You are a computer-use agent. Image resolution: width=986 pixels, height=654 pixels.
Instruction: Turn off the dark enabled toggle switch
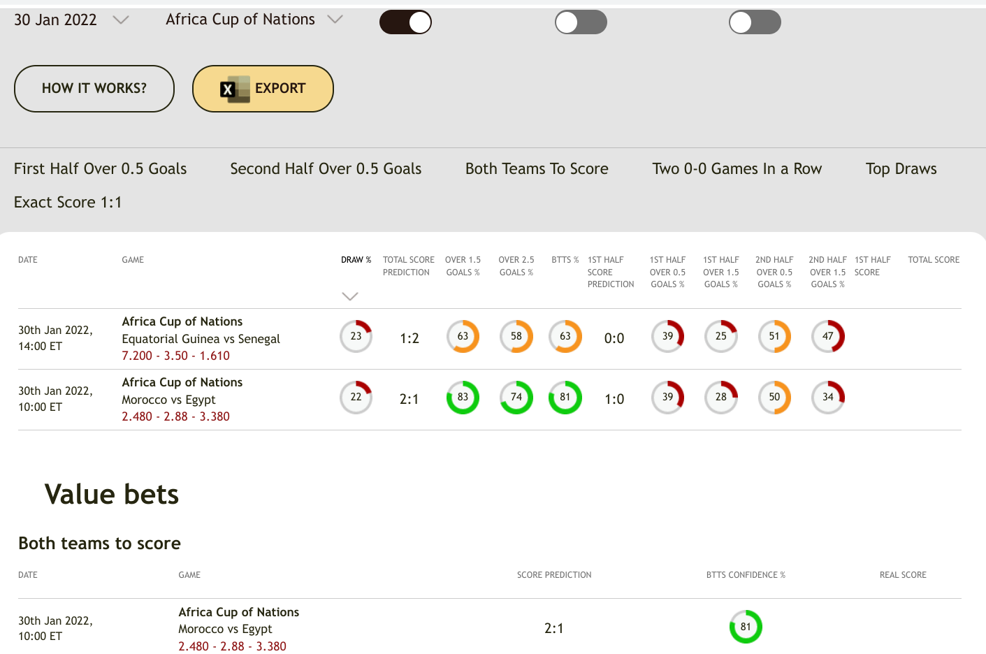405,22
